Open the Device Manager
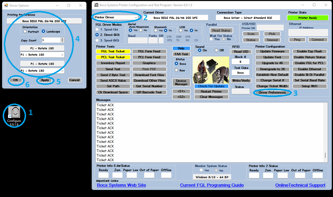333x197 pixels. (x=181, y=83)
